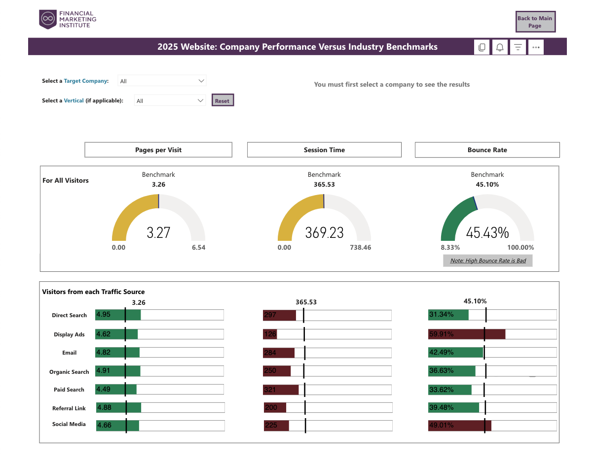This screenshot has height=460, width=595.
Task: Click the Target Company link text
Action: (x=85, y=81)
